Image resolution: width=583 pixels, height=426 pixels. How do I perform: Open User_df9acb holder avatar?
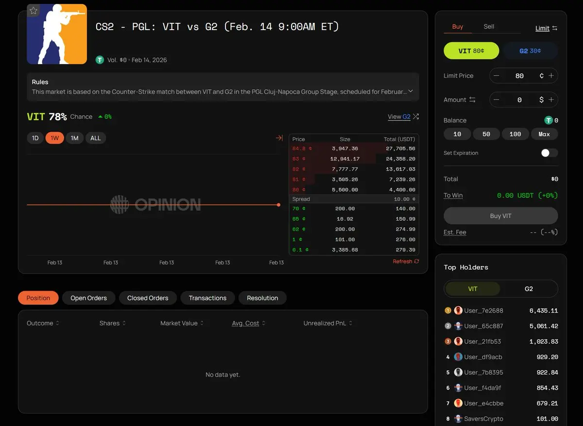(x=458, y=357)
